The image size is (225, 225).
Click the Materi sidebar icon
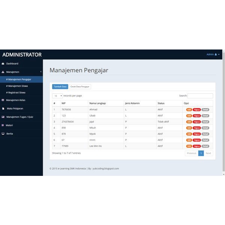point(3,125)
